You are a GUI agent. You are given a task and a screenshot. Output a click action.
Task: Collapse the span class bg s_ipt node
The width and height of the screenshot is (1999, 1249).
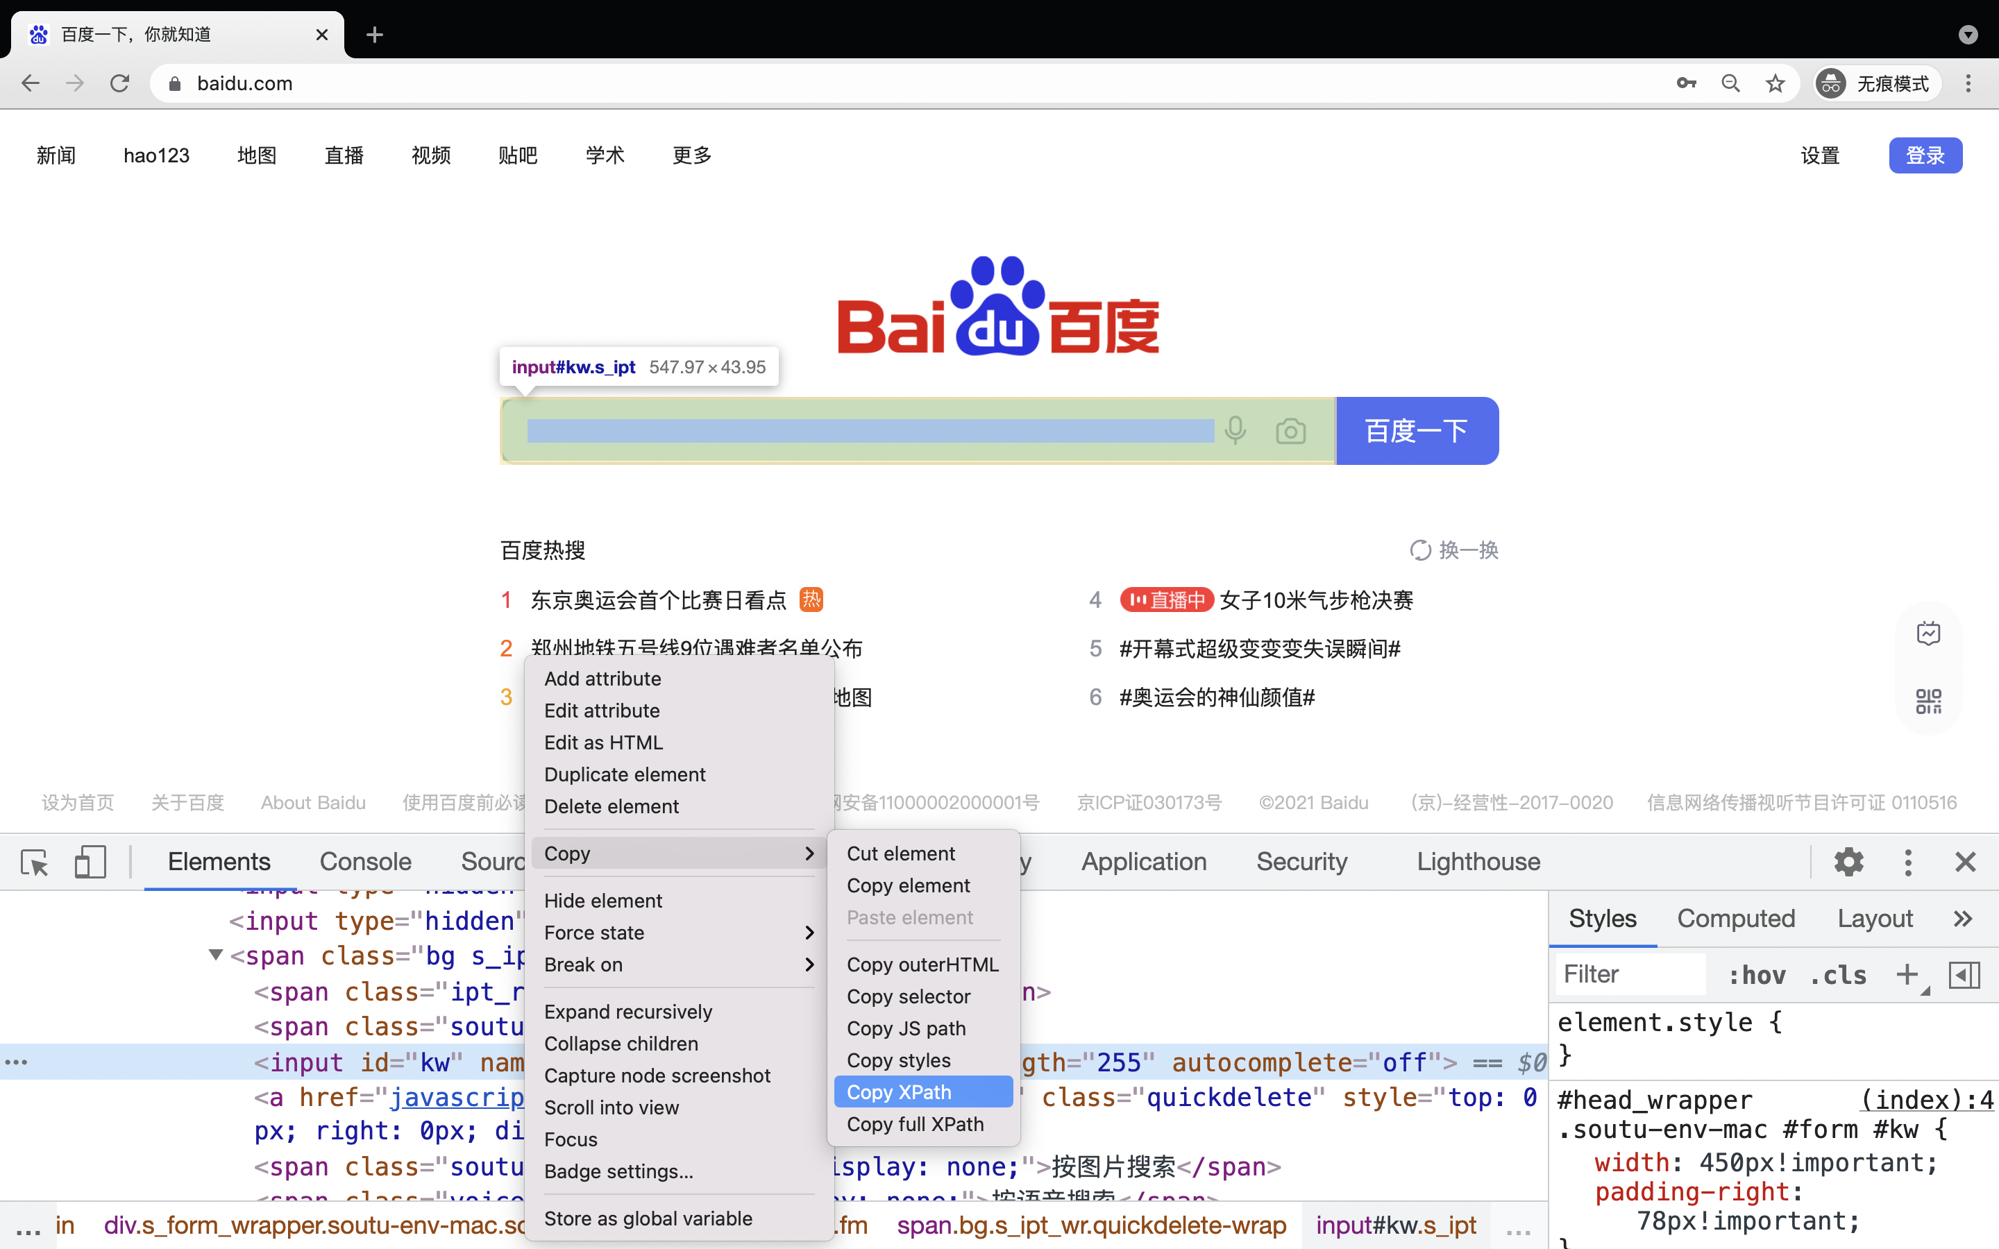(x=216, y=955)
